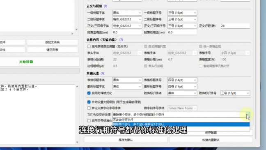
Task: Open the 数字和字母字体 Times New Roman dropdown
Action: point(182,108)
